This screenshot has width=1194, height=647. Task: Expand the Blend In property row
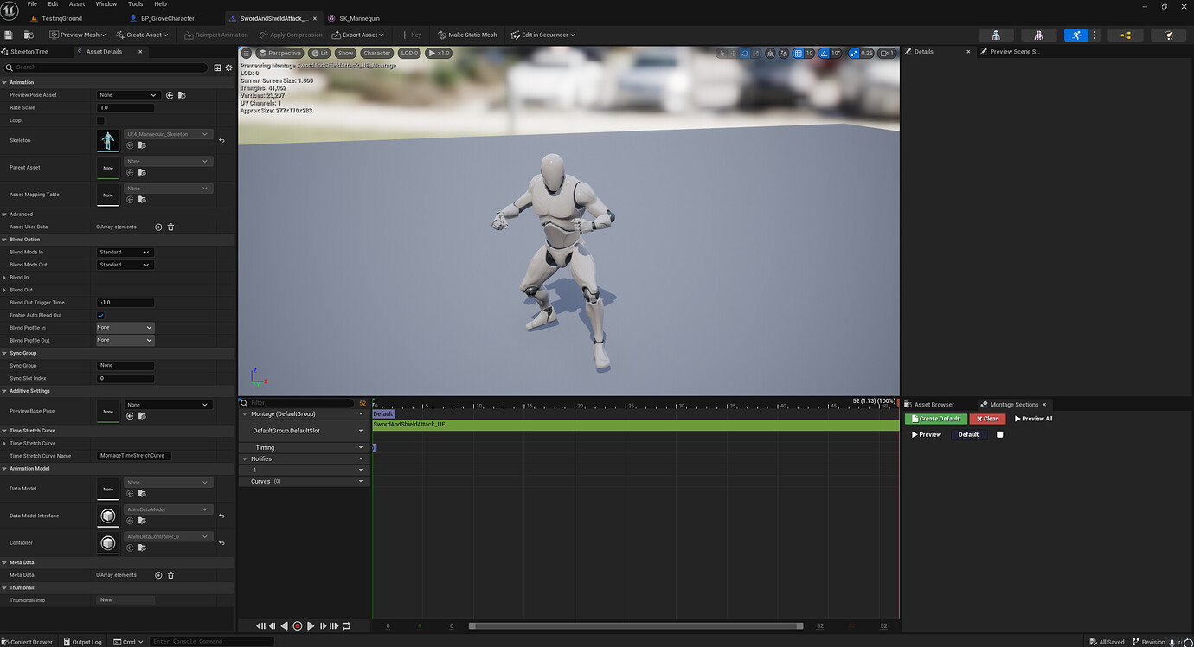pyautogui.click(x=4, y=278)
